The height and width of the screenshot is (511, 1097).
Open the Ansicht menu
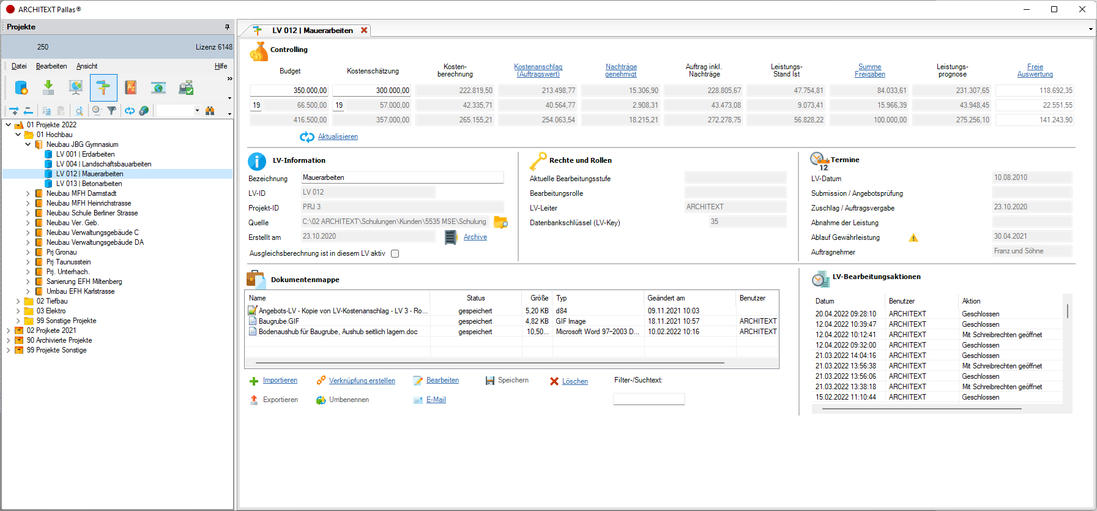point(87,66)
